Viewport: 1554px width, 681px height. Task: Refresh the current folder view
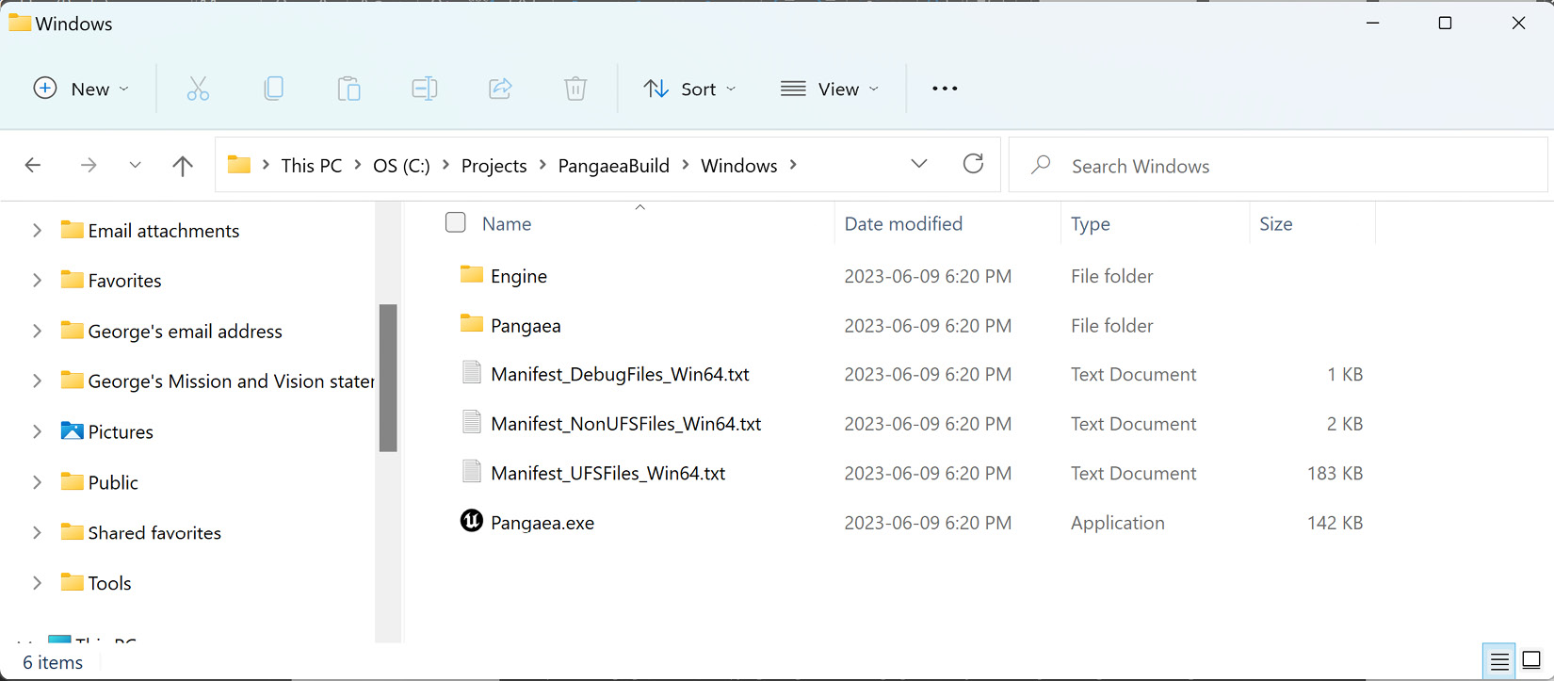(x=974, y=164)
